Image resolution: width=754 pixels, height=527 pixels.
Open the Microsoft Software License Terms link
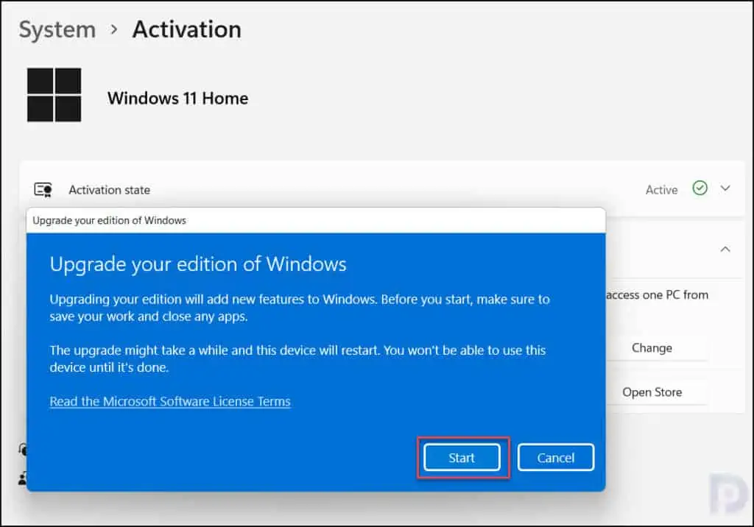tap(170, 401)
